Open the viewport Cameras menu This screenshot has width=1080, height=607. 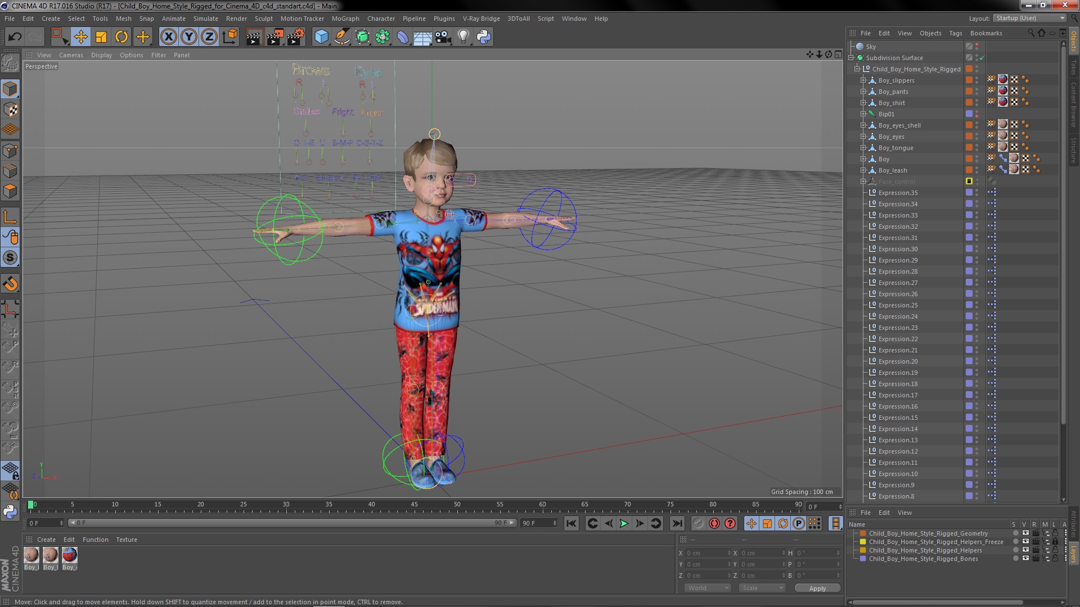point(71,55)
